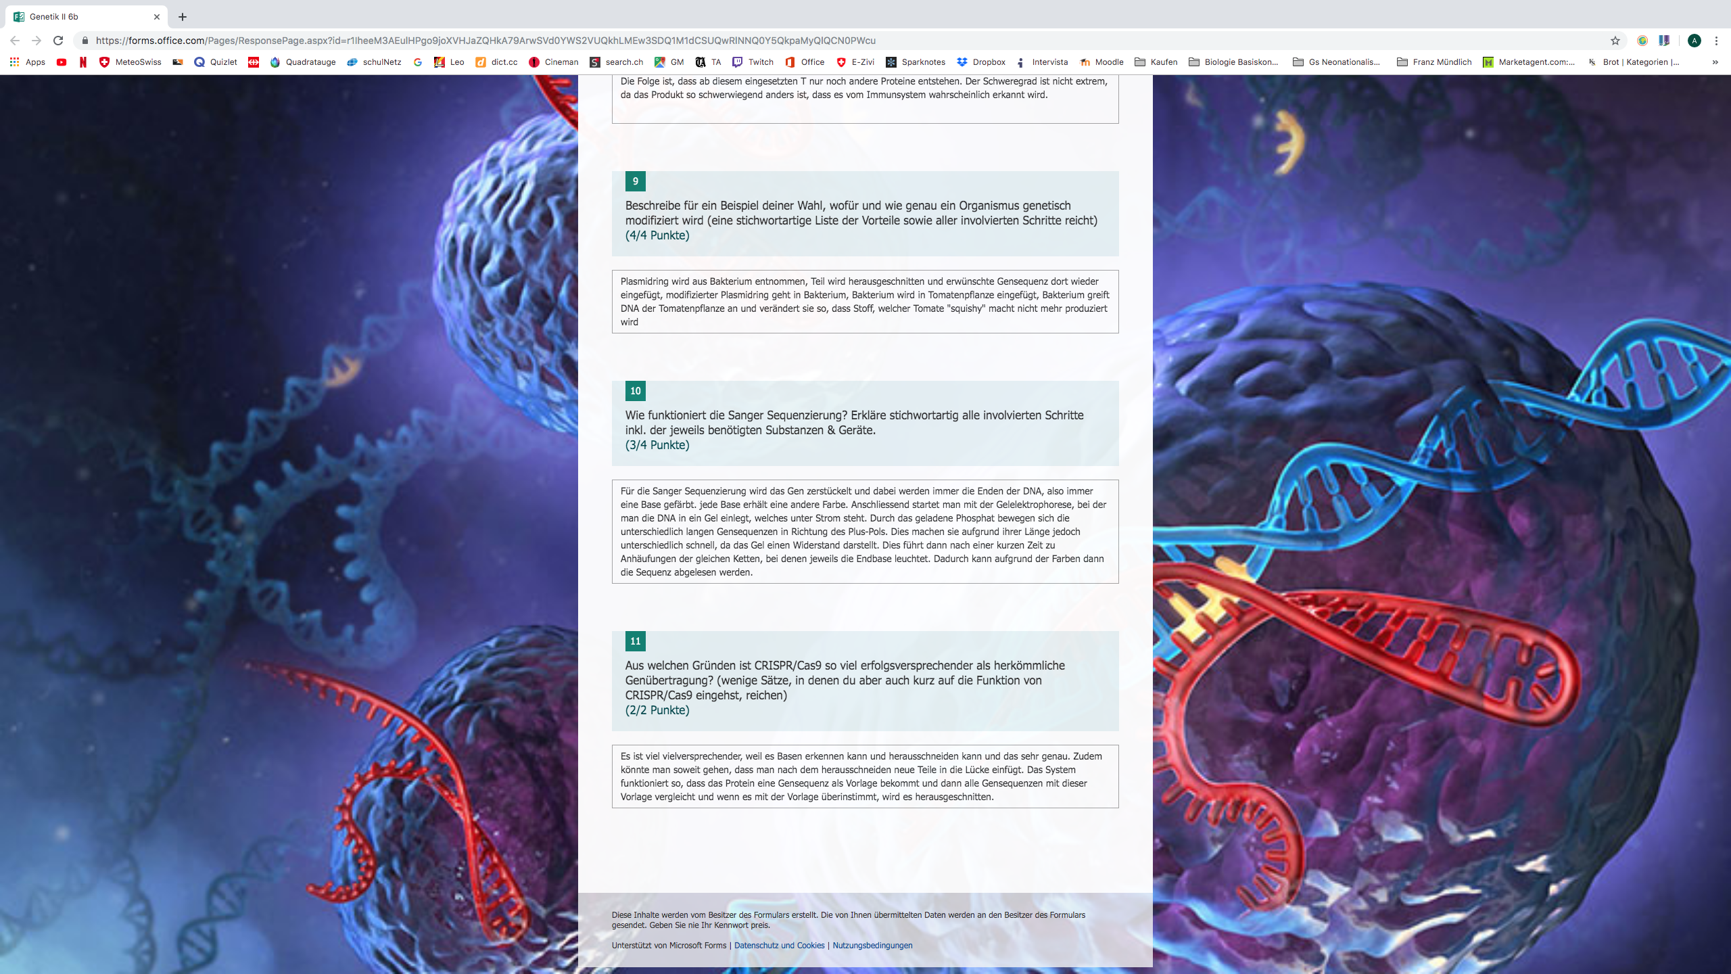The image size is (1731, 974).
Task: Expand the hidden bookmarks overflow chevron
Action: pyautogui.click(x=1715, y=62)
